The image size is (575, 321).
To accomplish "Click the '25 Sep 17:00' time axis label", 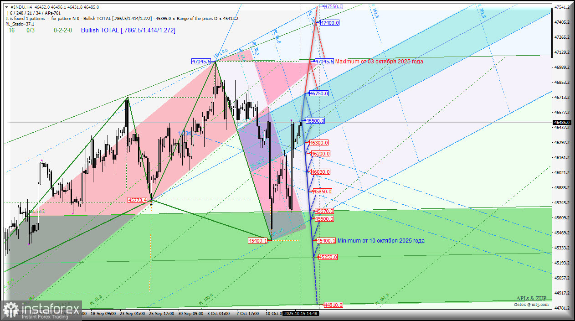I will [x=162, y=313].
